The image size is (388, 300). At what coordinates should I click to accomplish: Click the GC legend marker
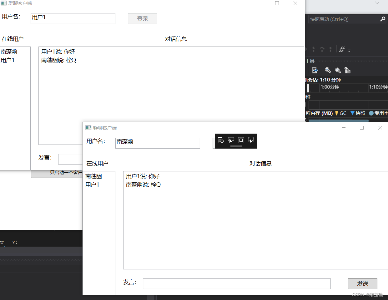[336, 113]
